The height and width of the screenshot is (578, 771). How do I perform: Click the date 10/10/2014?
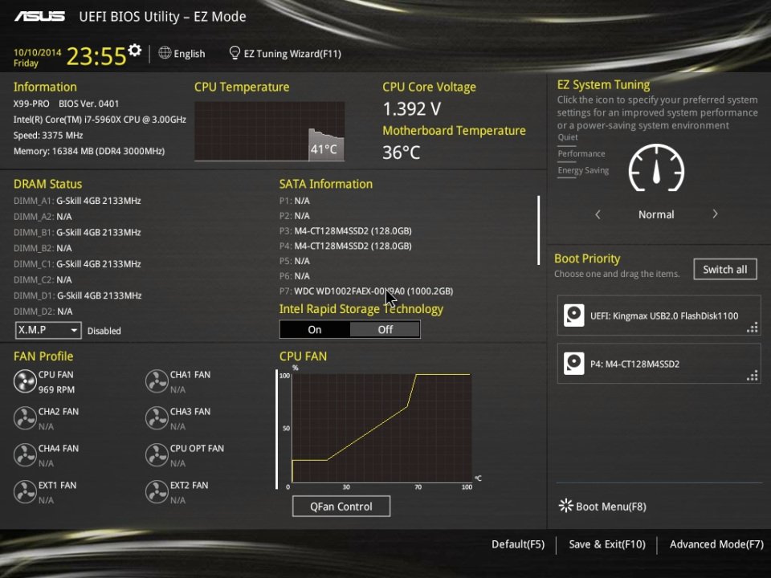(38, 52)
